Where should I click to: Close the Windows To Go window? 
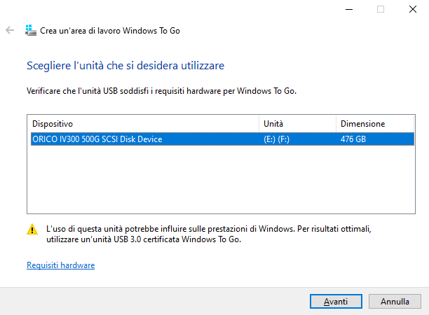pyautogui.click(x=413, y=9)
